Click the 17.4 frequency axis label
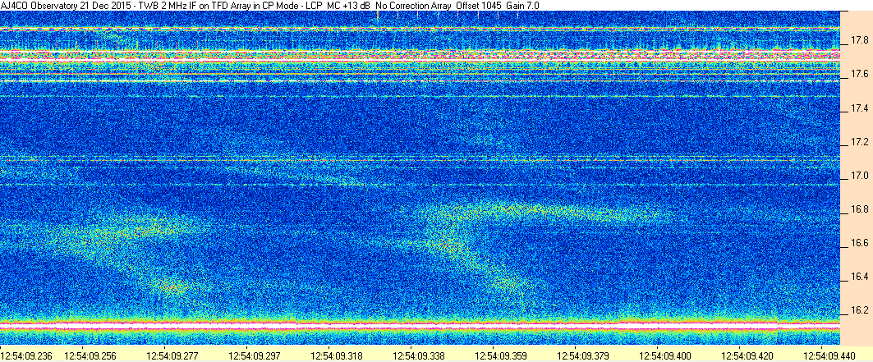Screen dimensions: 873x362 click(x=860, y=108)
